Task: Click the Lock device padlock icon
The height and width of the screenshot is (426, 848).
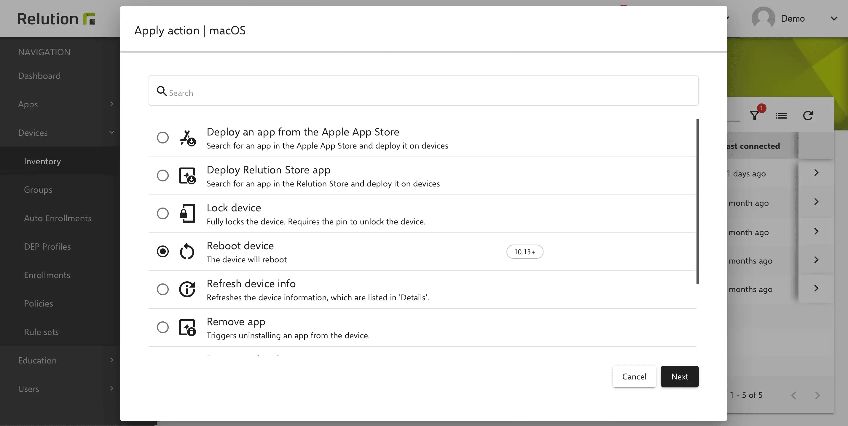Action: point(187,213)
